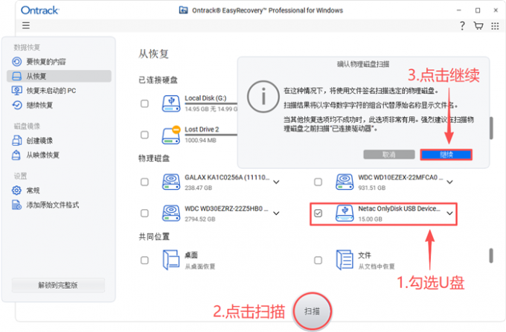Click 取消 in the dialog
Viewport: 506px width, 332px height.
[x=389, y=155]
